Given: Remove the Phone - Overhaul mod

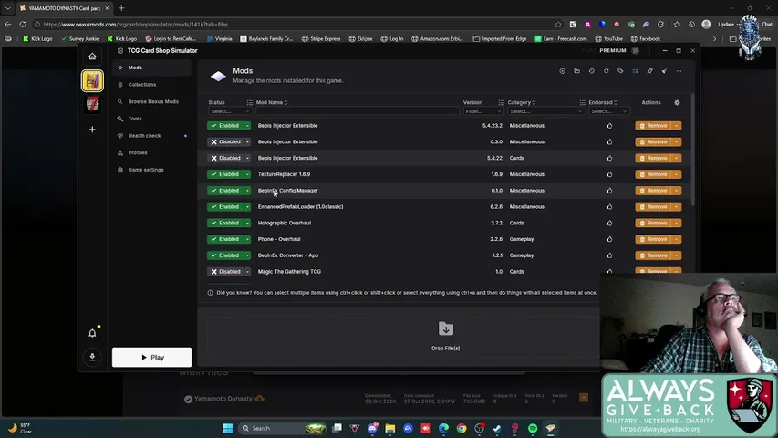Looking at the screenshot, I should (x=653, y=239).
